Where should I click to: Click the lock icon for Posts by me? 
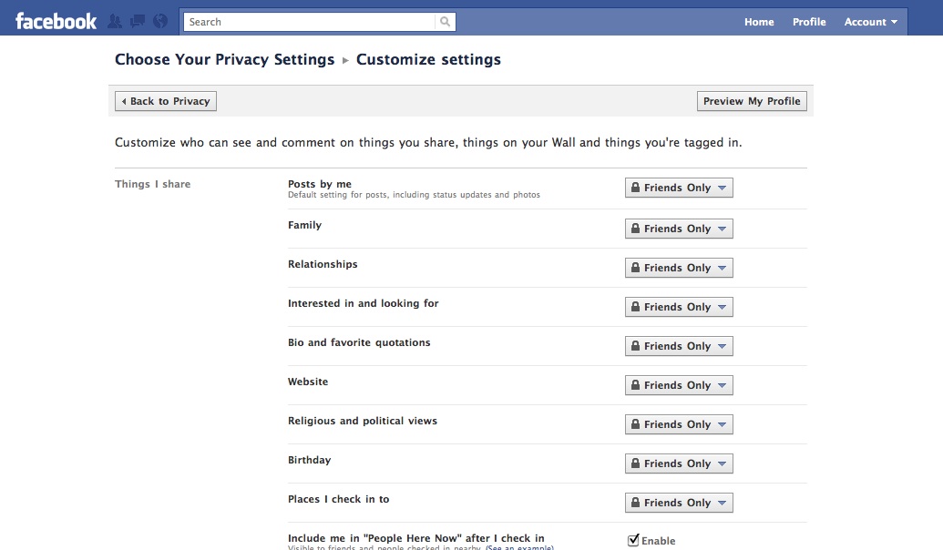635,188
